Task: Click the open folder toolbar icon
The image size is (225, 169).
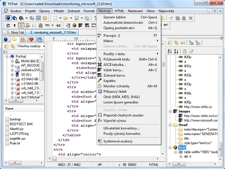Action: point(66,18)
